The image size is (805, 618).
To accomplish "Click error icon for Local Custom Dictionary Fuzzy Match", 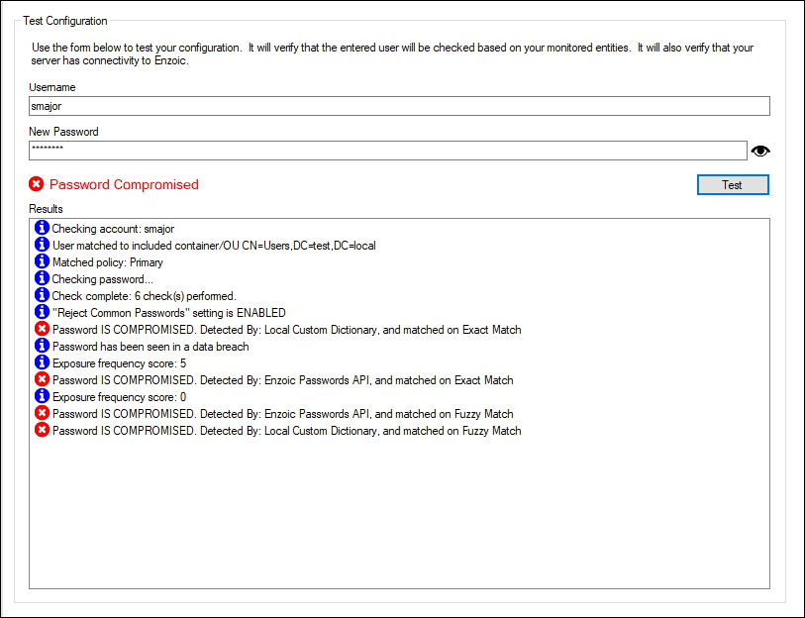I will [x=42, y=431].
